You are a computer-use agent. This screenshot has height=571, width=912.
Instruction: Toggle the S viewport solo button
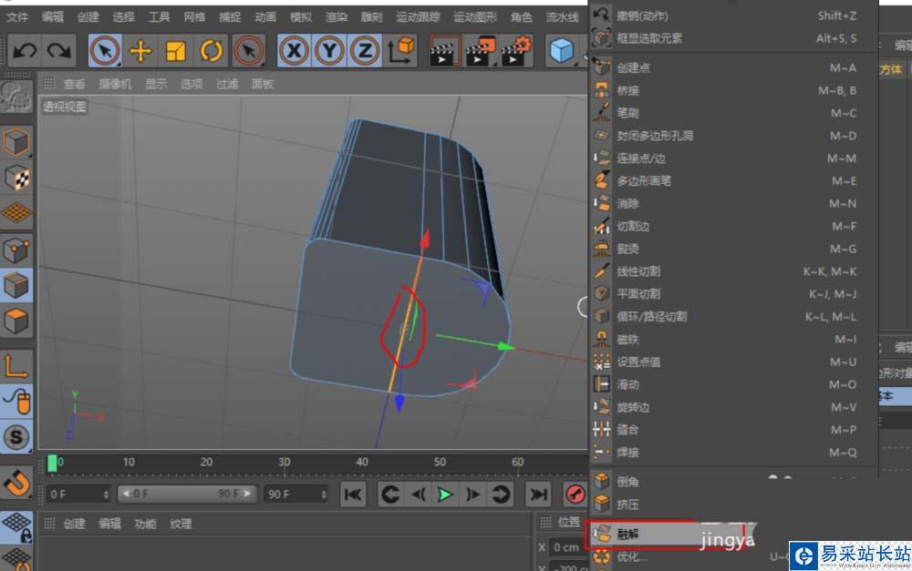[16, 437]
